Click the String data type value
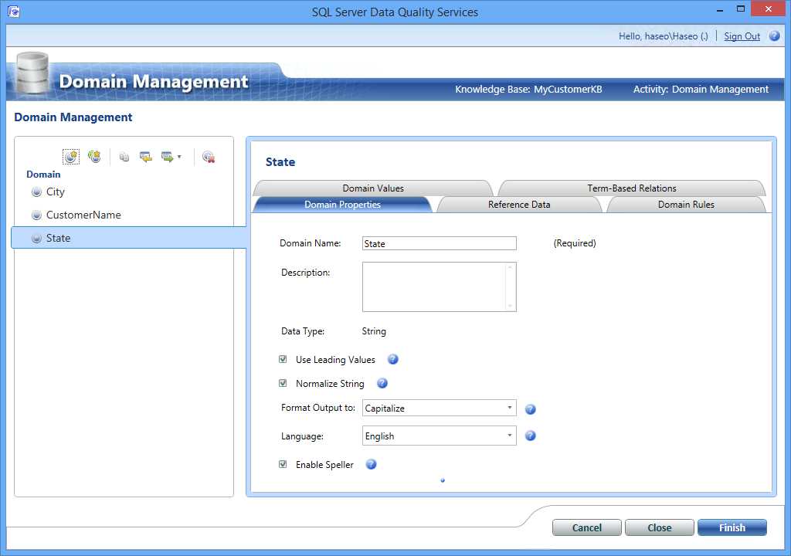 point(374,331)
